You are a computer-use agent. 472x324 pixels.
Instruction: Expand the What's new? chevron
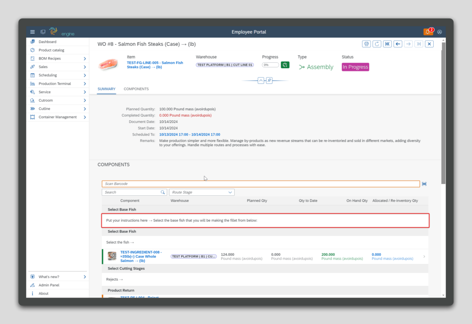tap(85, 277)
